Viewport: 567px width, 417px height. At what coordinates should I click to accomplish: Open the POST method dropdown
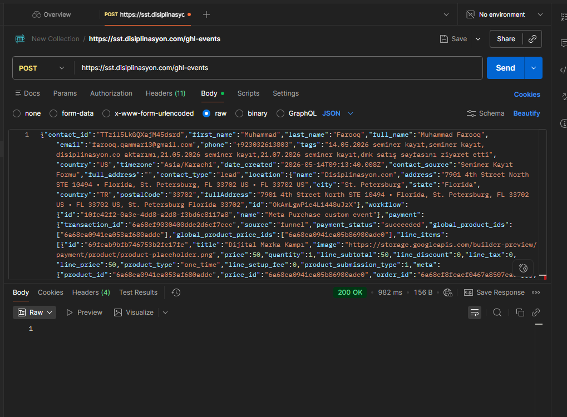pos(42,68)
